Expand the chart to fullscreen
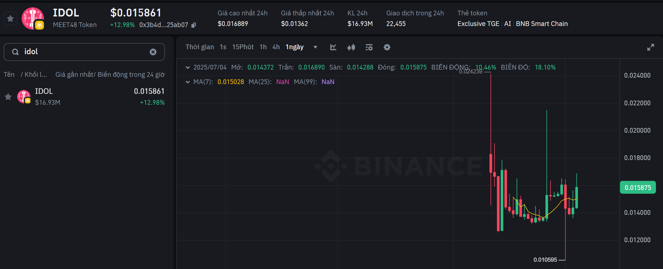663x269 pixels. coord(651,47)
